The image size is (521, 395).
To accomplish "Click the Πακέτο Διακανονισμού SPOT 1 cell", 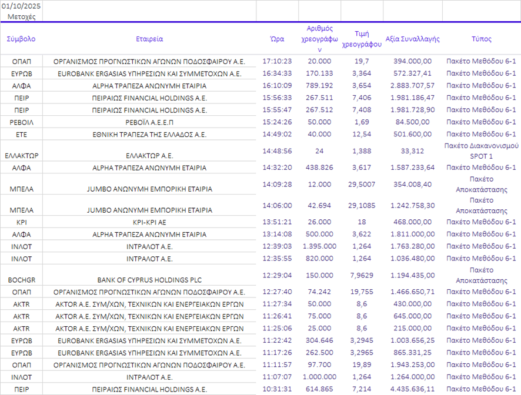I will [481, 151].
